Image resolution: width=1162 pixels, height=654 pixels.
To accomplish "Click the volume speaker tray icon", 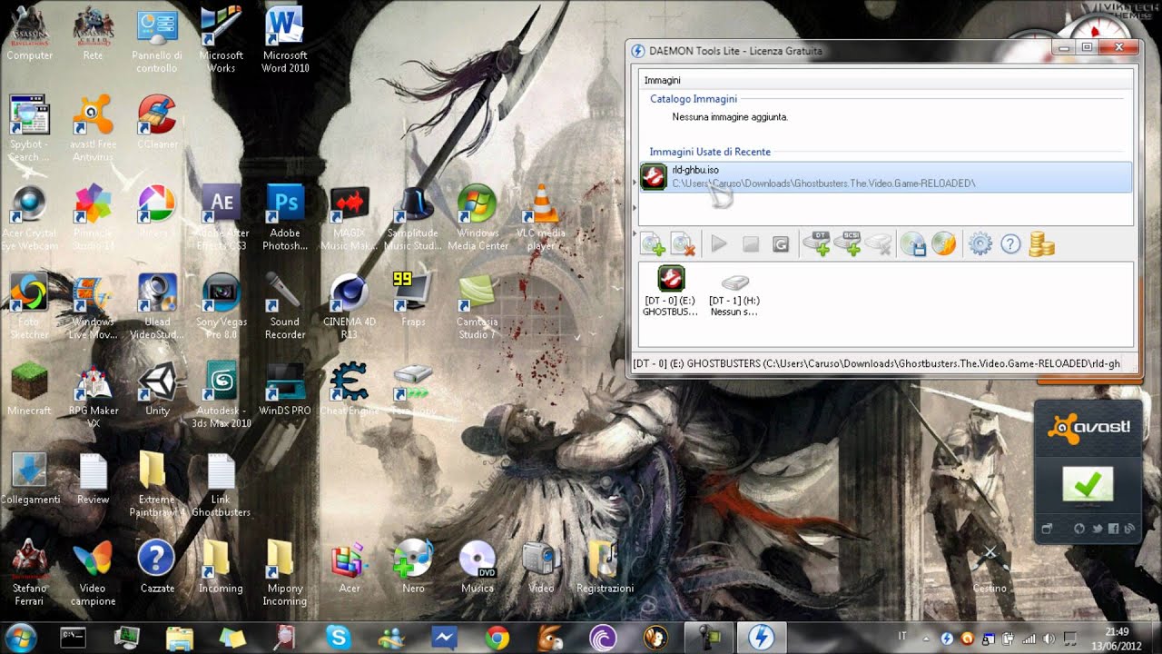I will tap(1049, 639).
